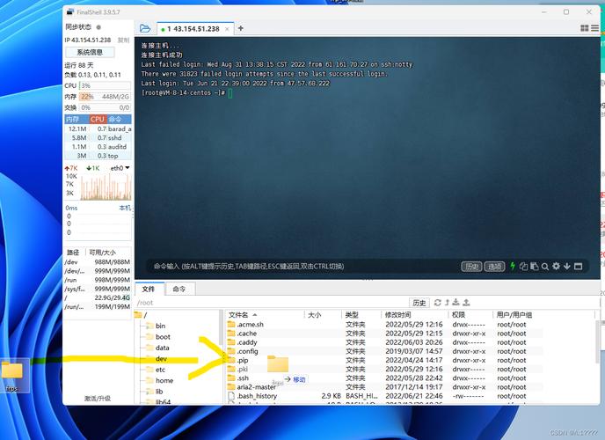605x440 pixels.
Task: Click the paste icon in terminal toolbar
Action: [535, 266]
